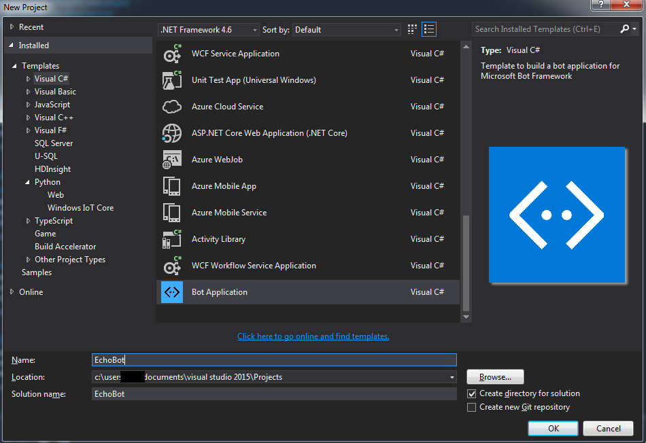The height and width of the screenshot is (443, 646).
Task: Select Samples in the left pane
Action: click(37, 272)
